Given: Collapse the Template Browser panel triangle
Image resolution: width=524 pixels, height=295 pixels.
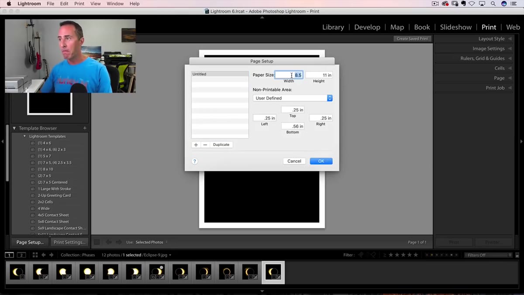Looking at the screenshot, I should [14, 128].
